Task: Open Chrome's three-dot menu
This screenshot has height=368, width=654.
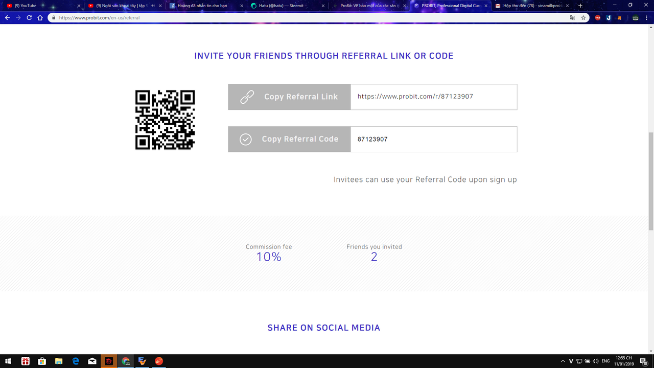Action: coord(647,17)
